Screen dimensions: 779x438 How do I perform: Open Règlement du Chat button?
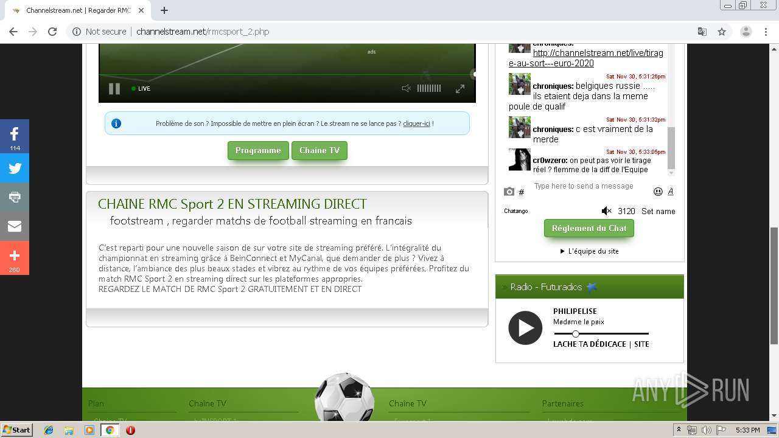[x=589, y=228]
